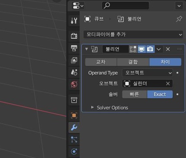Click the 큐브 object breadcrumb
The image size is (186, 158).
pyautogui.click(x=94, y=19)
